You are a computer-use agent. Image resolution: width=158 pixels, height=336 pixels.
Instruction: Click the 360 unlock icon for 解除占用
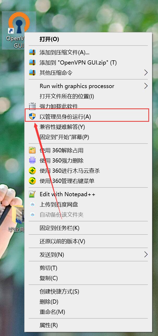pyautogui.click(x=32, y=150)
